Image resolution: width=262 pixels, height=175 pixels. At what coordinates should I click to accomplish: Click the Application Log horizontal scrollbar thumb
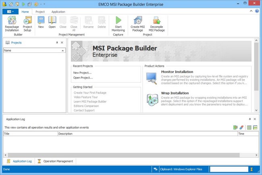tap(124, 155)
